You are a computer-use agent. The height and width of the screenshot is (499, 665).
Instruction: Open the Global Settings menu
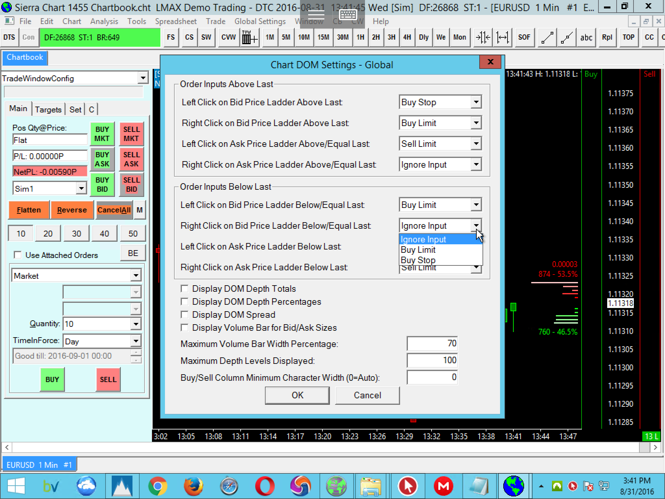[x=260, y=21]
